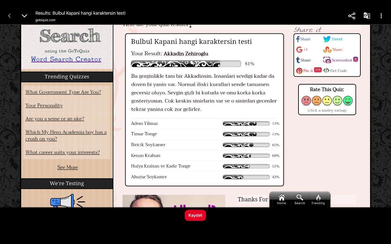391x244 pixels.
Task: Click the 'Kenan Kralsan' result row
Action: 204,156
